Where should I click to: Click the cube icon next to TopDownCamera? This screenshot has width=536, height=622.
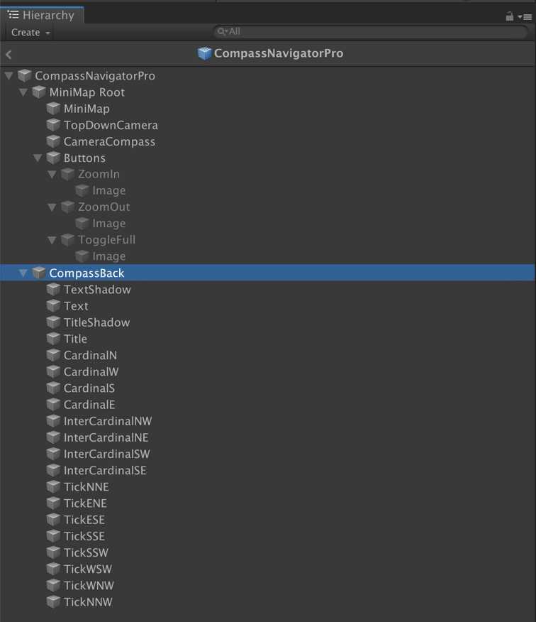pos(53,125)
